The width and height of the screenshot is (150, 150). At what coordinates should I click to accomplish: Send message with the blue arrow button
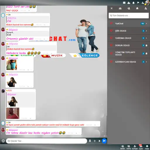point(104,141)
